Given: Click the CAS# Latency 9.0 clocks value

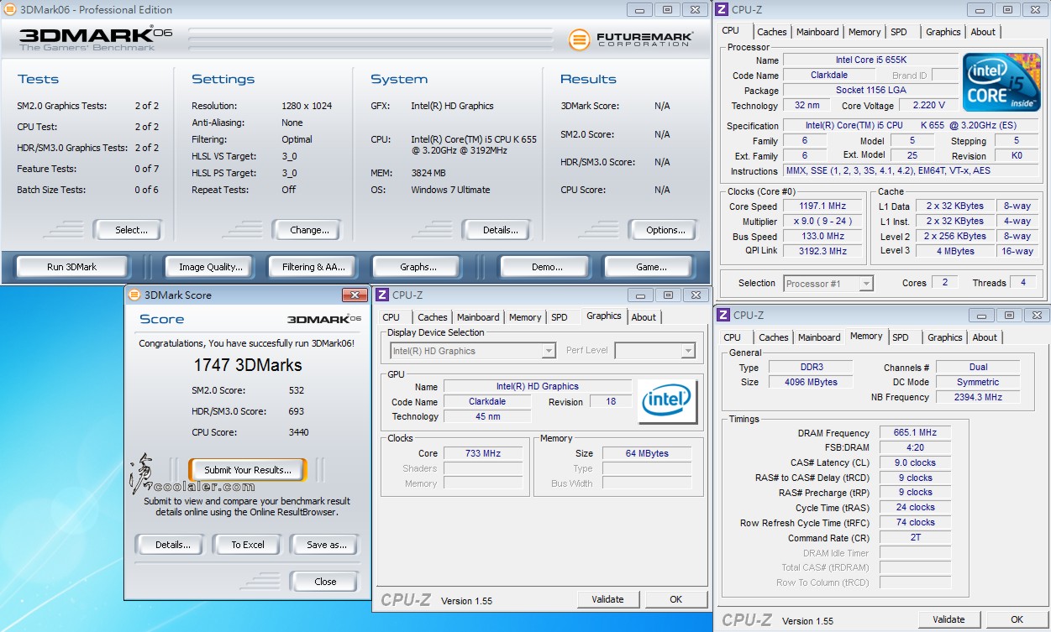Looking at the screenshot, I should 915,462.
